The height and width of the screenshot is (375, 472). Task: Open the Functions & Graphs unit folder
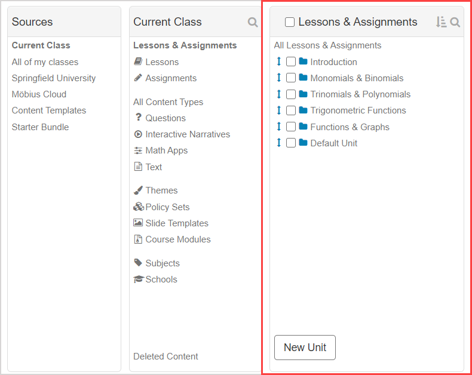(x=303, y=127)
